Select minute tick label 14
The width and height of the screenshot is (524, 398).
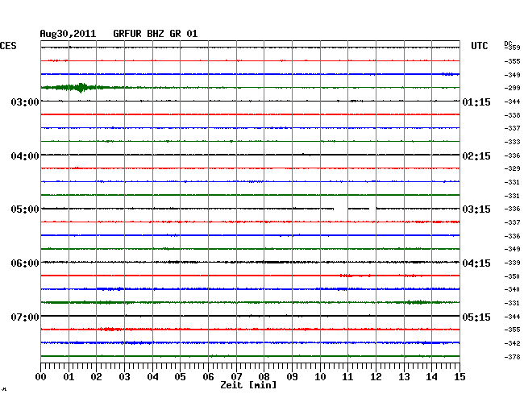coord(431,376)
